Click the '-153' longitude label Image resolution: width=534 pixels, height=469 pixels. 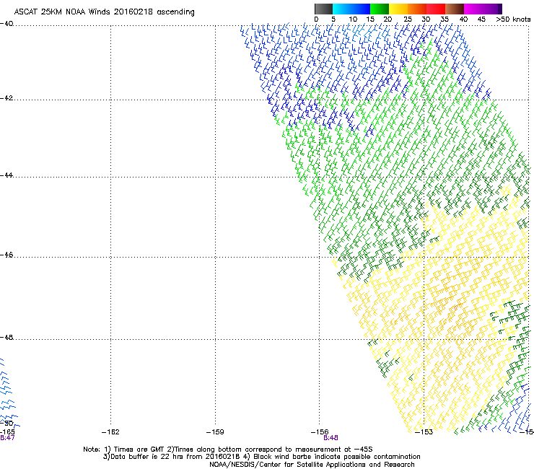424,432
